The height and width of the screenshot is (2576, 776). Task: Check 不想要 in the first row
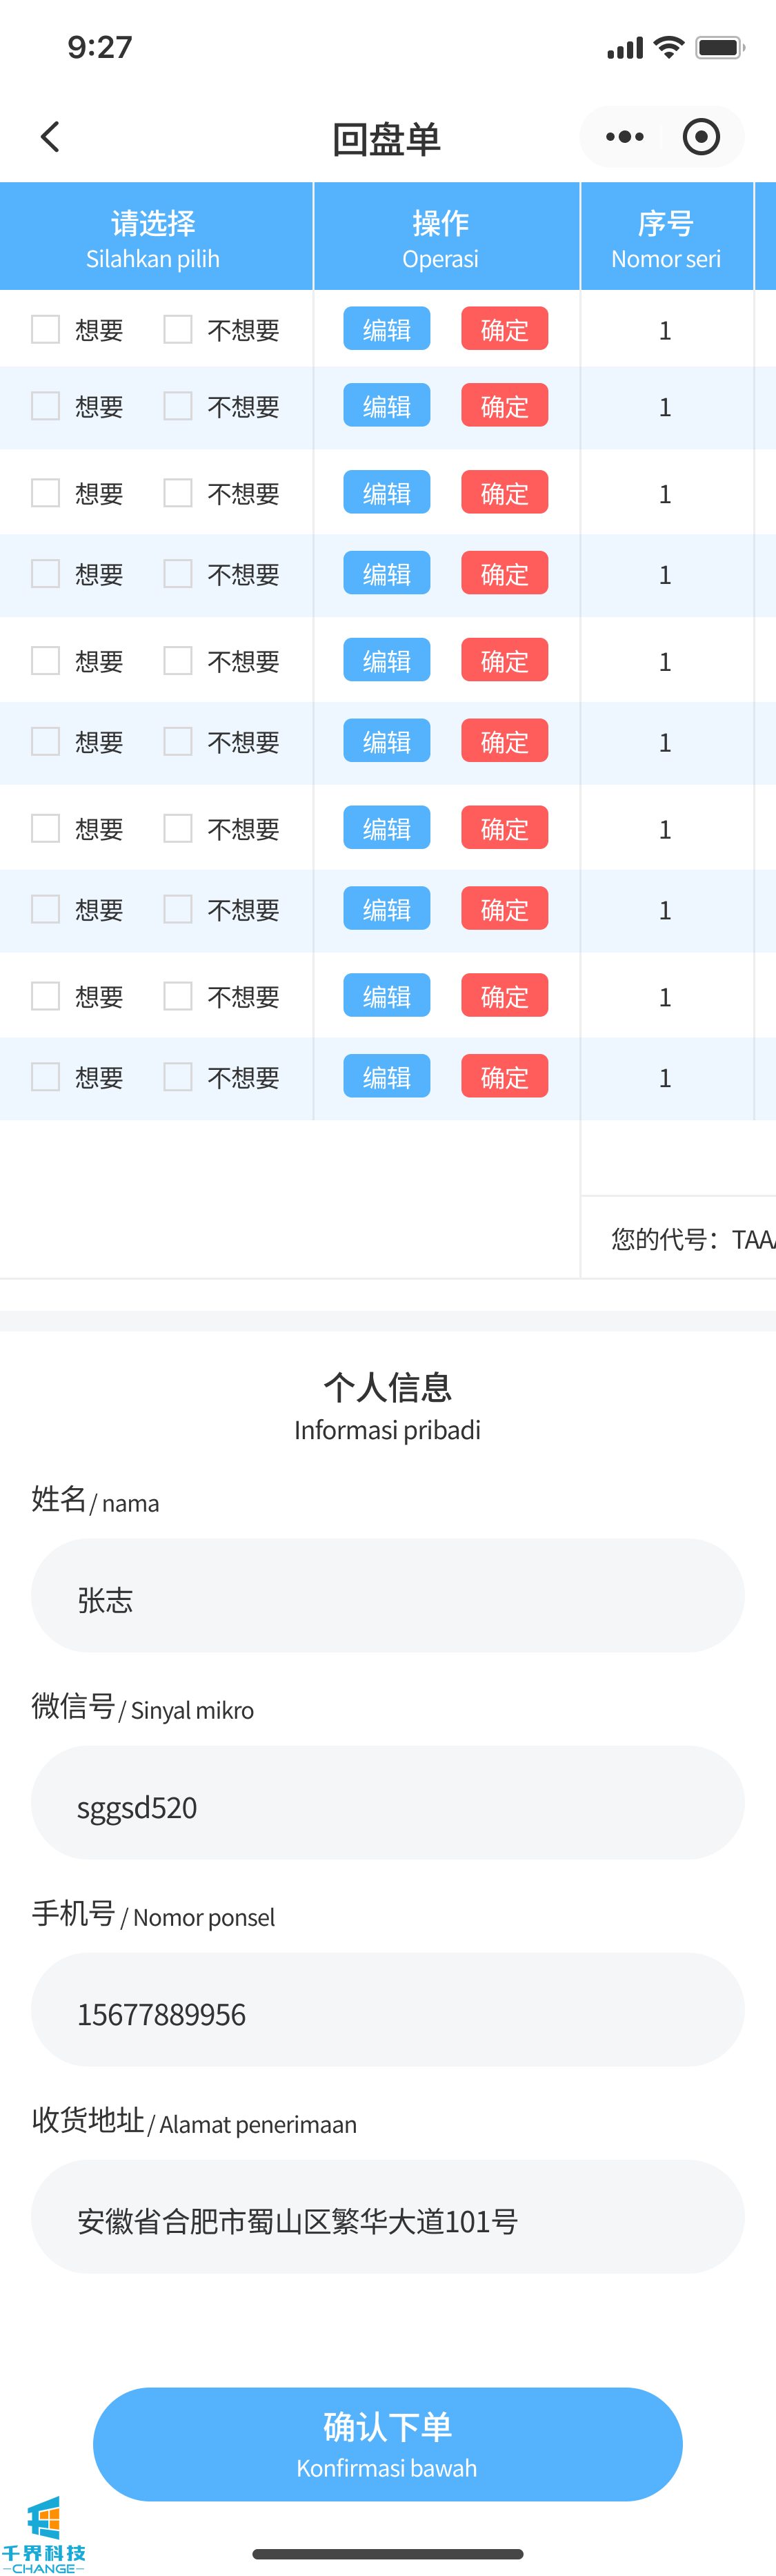178,329
